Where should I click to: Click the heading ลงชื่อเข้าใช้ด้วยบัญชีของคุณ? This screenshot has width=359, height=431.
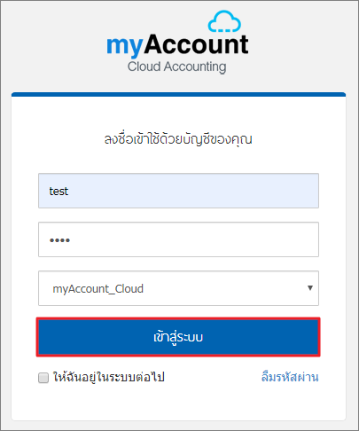[x=178, y=139]
